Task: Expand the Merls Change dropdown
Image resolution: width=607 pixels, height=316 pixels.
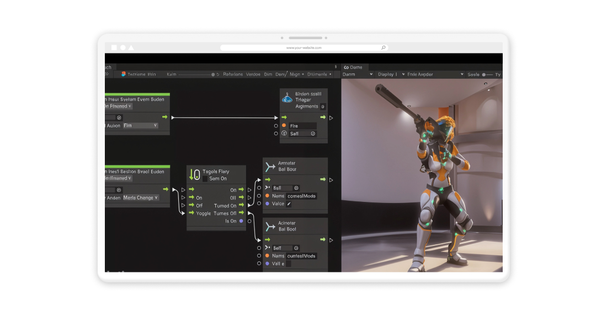Action: point(140,197)
